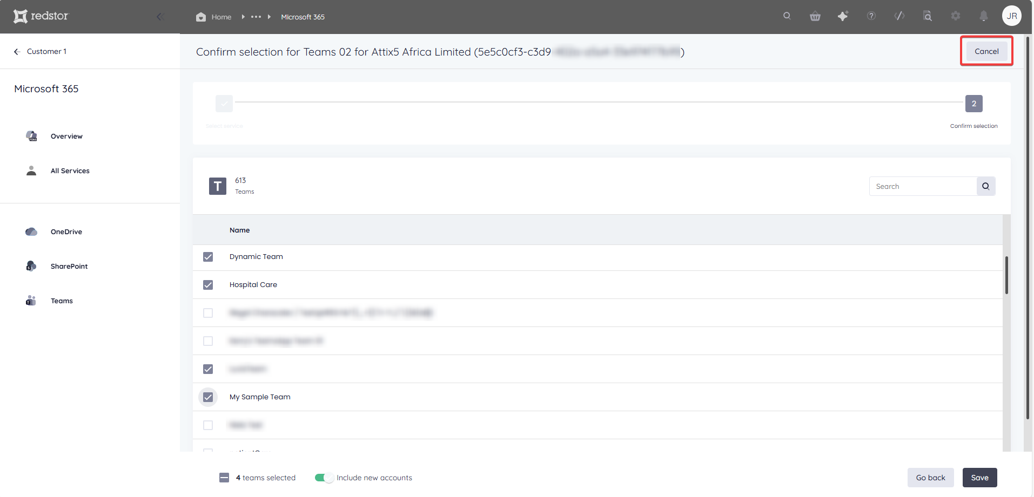Image resolution: width=1034 pixels, height=497 pixels.
Task: Open the help question mark icon
Action: point(871,16)
